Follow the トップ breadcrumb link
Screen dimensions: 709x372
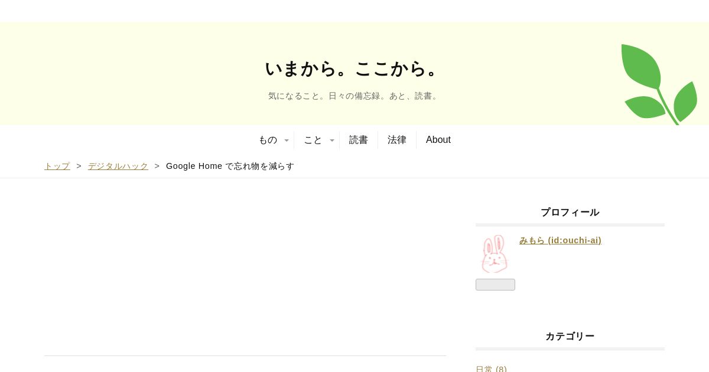(x=57, y=166)
